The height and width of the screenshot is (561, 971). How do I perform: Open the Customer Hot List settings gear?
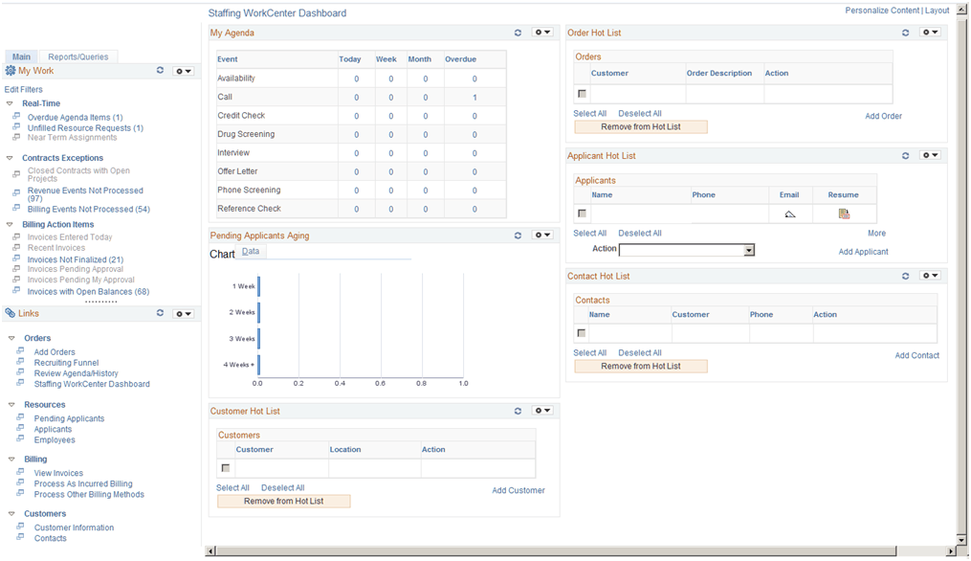click(542, 410)
